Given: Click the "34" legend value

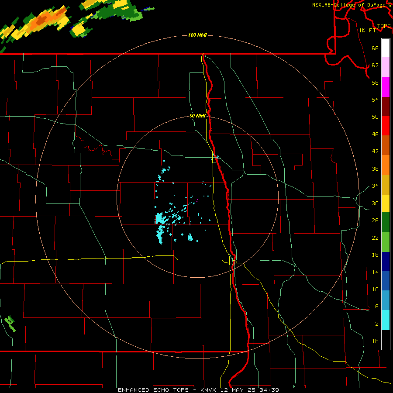Looking at the screenshot, I should point(375,186).
